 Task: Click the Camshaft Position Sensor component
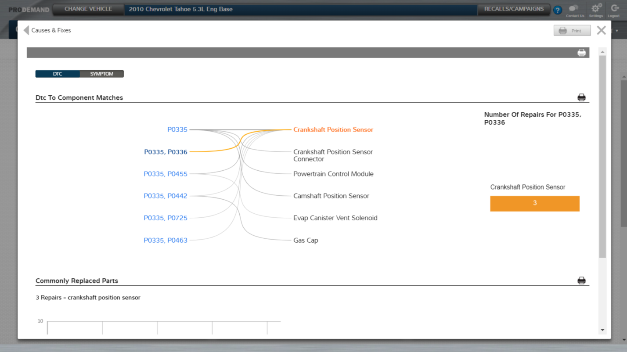(x=331, y=196)
